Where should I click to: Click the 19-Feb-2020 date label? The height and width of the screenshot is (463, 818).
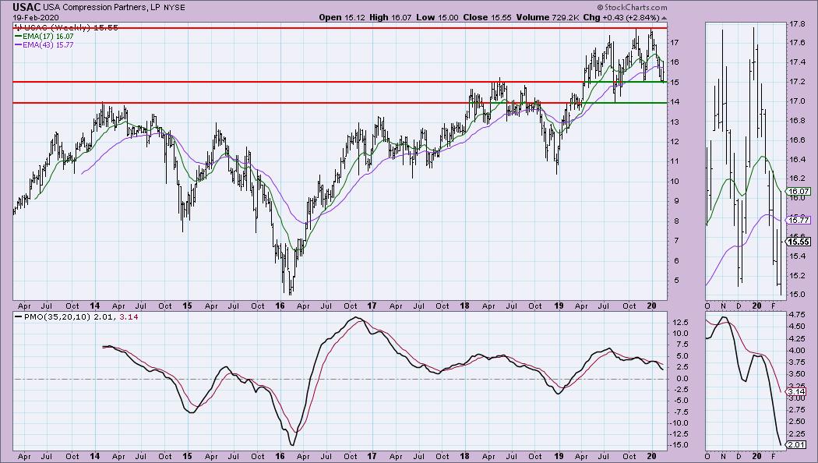pos(36,17)
